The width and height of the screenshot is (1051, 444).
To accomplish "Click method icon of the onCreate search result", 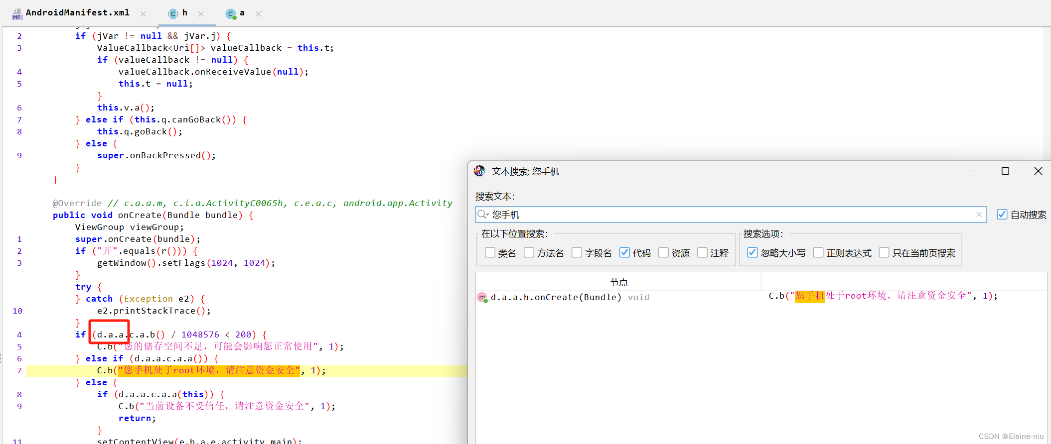I will (482, 298).
